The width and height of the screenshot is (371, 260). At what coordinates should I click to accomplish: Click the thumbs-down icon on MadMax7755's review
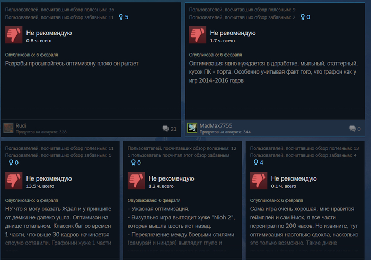pyautogui.click(x=198, y=35)
